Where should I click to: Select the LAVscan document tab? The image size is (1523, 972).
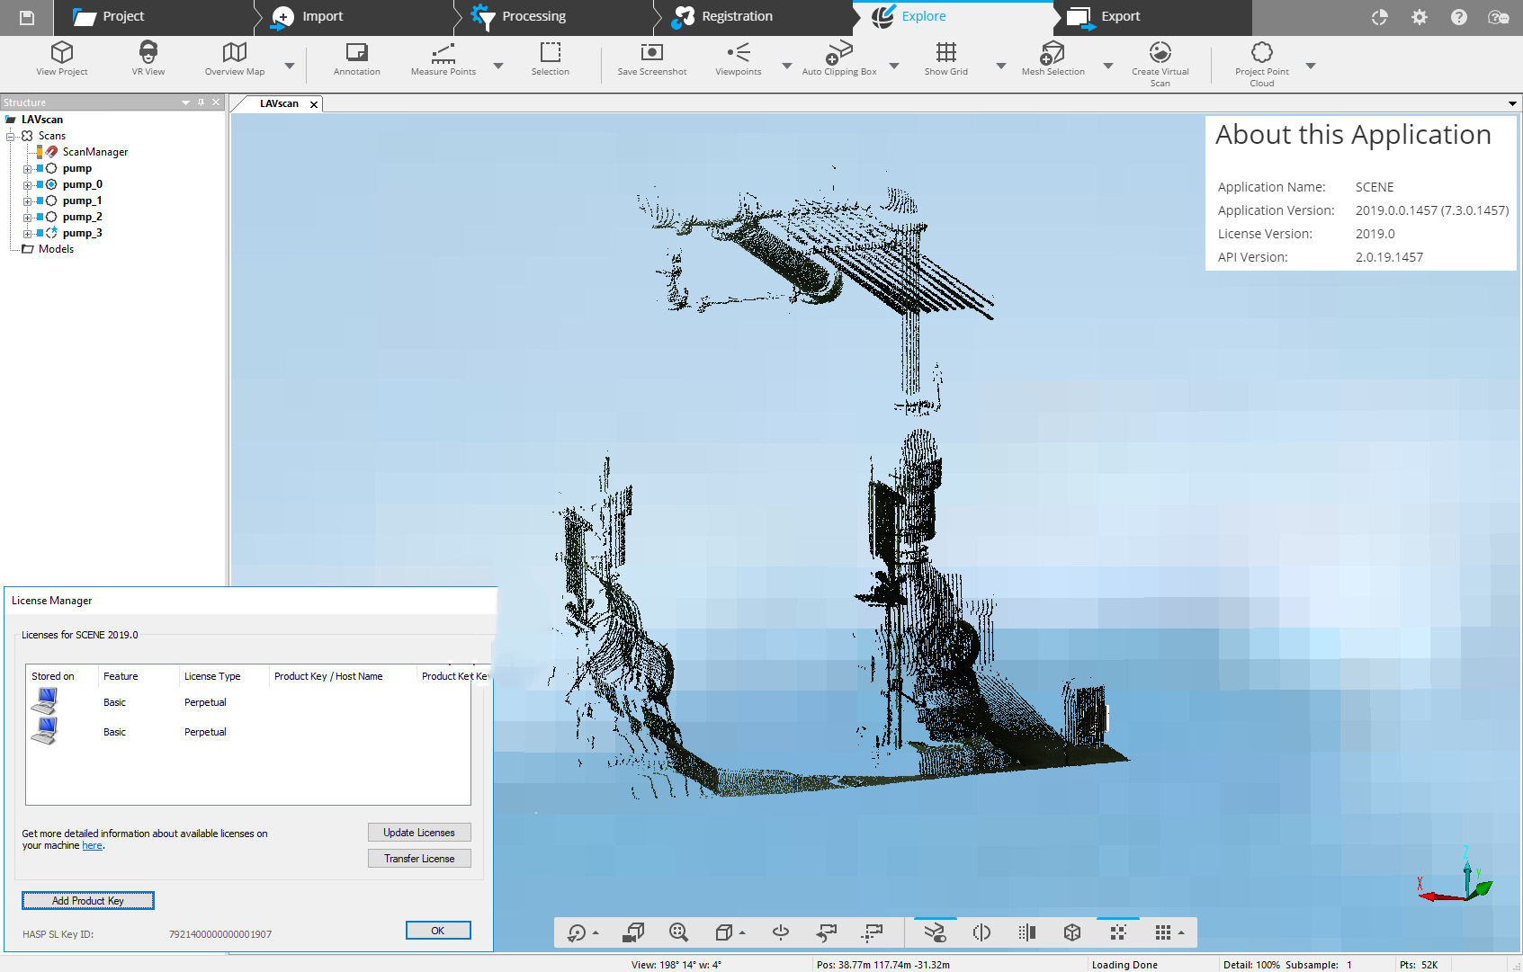point(279,103)
